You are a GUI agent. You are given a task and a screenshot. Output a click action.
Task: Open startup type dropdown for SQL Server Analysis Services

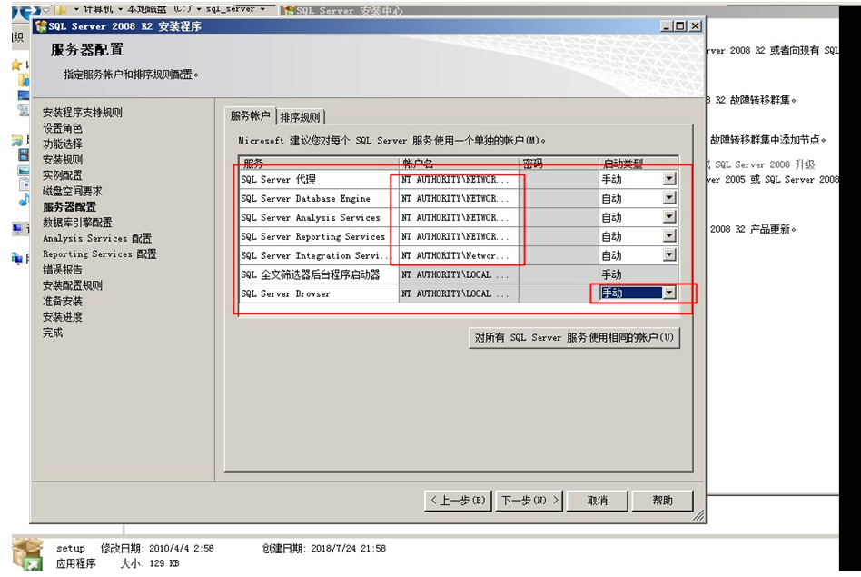coord(668,217)
